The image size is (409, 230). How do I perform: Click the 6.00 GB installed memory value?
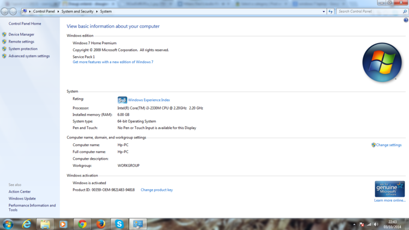pyautogui.click(x=123, y=115)
